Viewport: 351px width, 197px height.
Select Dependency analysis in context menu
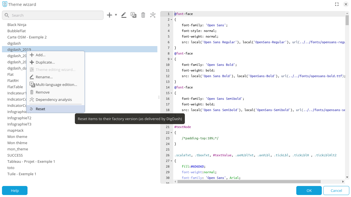click(x=54, y=99)
